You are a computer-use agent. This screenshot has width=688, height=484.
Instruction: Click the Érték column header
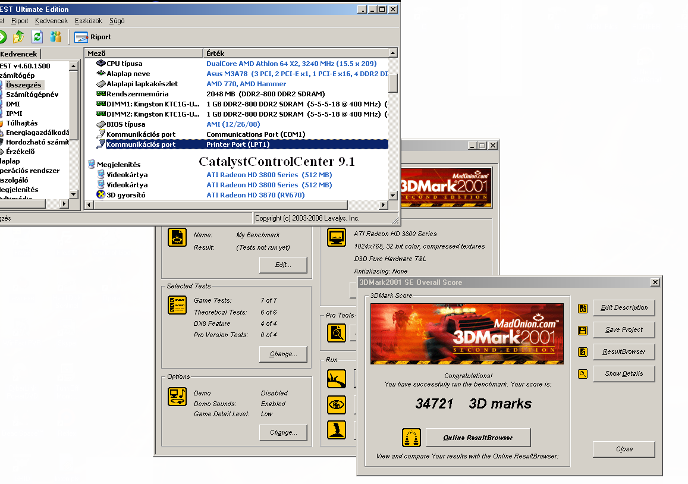pyautogui.click(x=296, y=53)
